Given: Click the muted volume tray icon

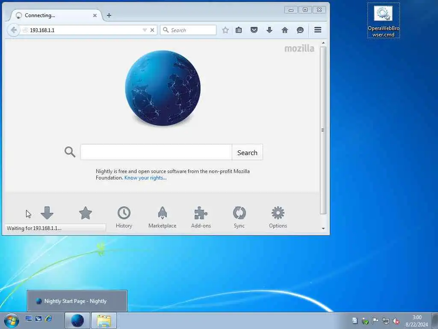Looking at the screenshot, I should click(x=396, y=321).
